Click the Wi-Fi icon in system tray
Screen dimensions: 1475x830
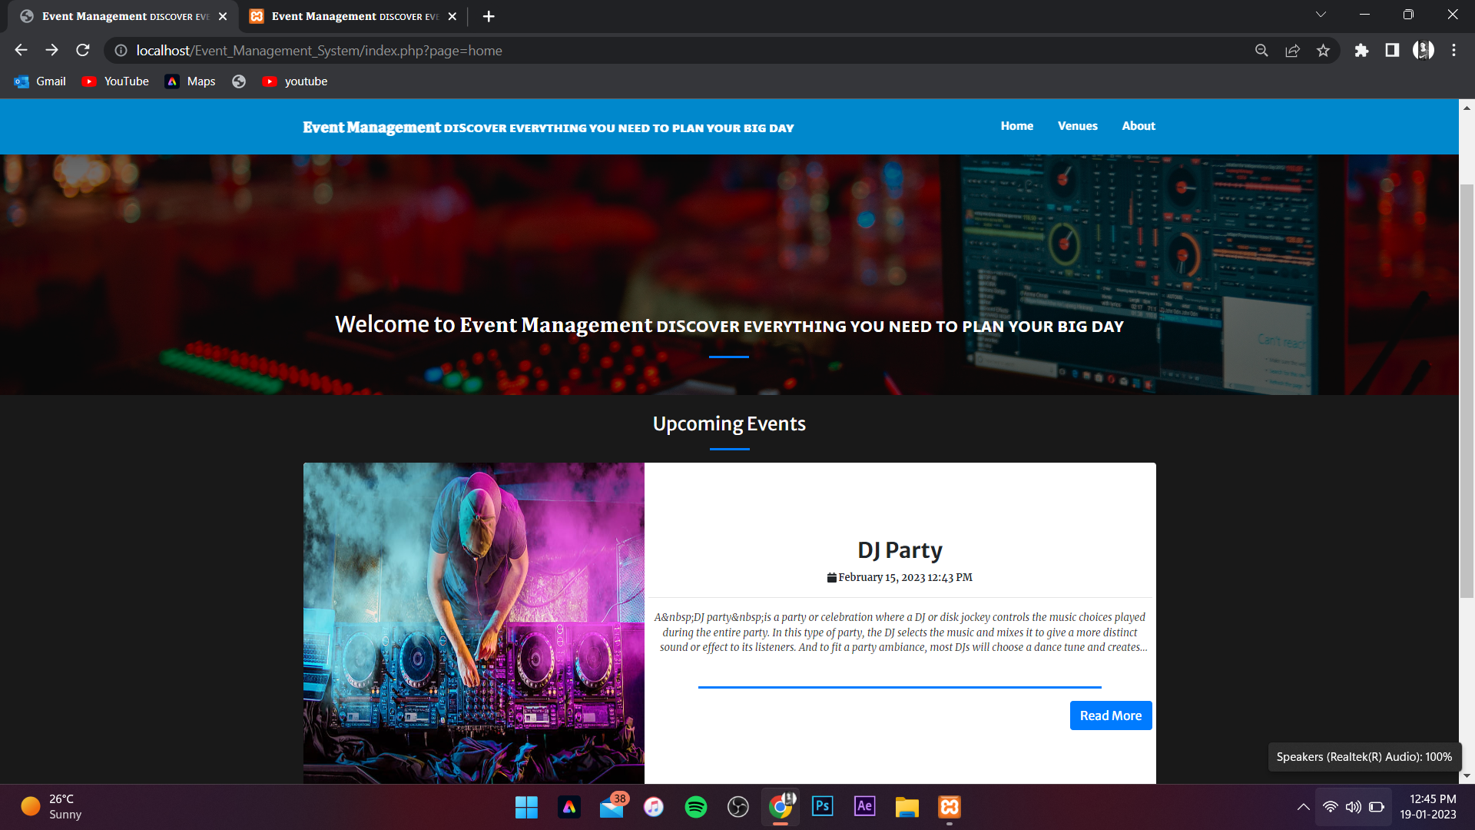click(1331, 807)
